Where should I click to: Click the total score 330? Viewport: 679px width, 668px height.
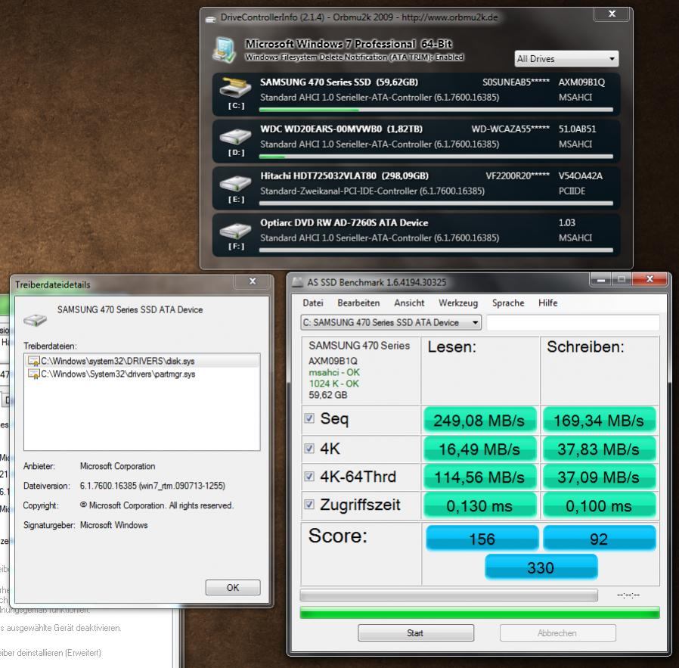pos(541,567)
